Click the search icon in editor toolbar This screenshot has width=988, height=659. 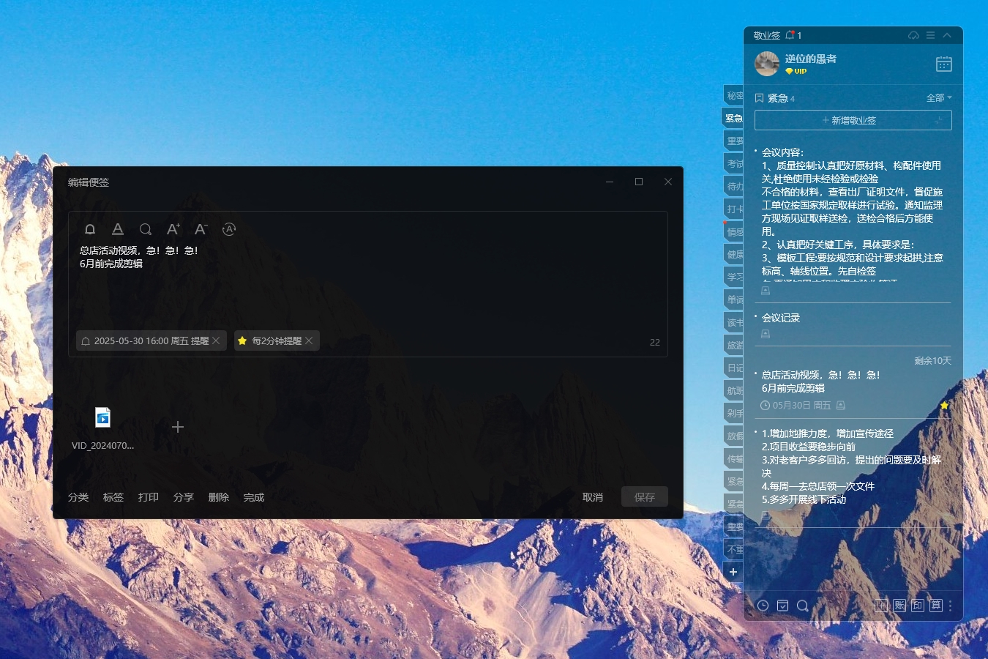pyautogui.click(x=146, y=229)
